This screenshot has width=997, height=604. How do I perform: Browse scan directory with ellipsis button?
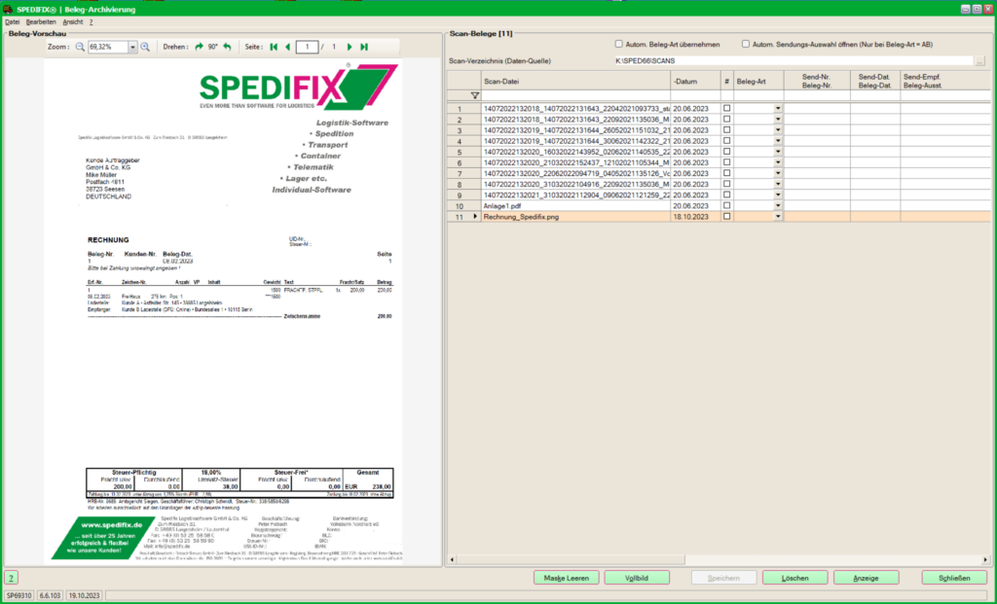[979, 61]
